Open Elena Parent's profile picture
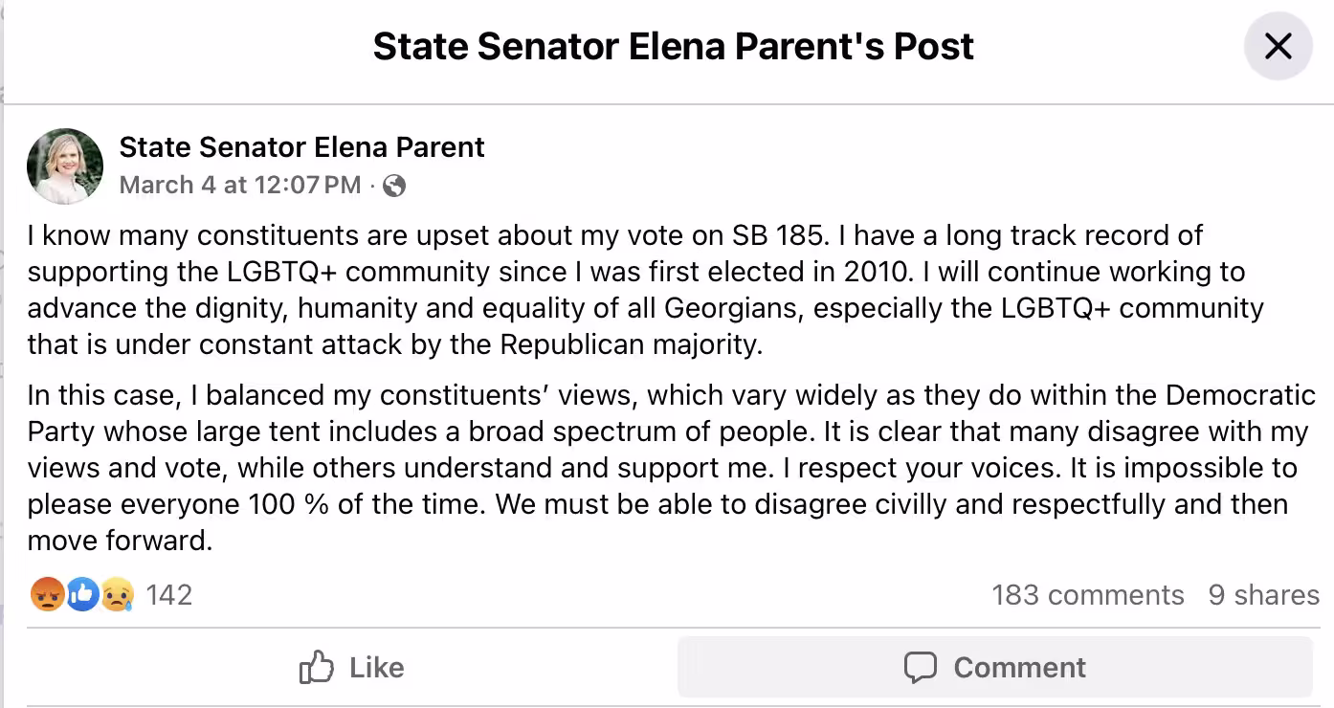This screenshot has width=1334, height=708. coord(65,166)
